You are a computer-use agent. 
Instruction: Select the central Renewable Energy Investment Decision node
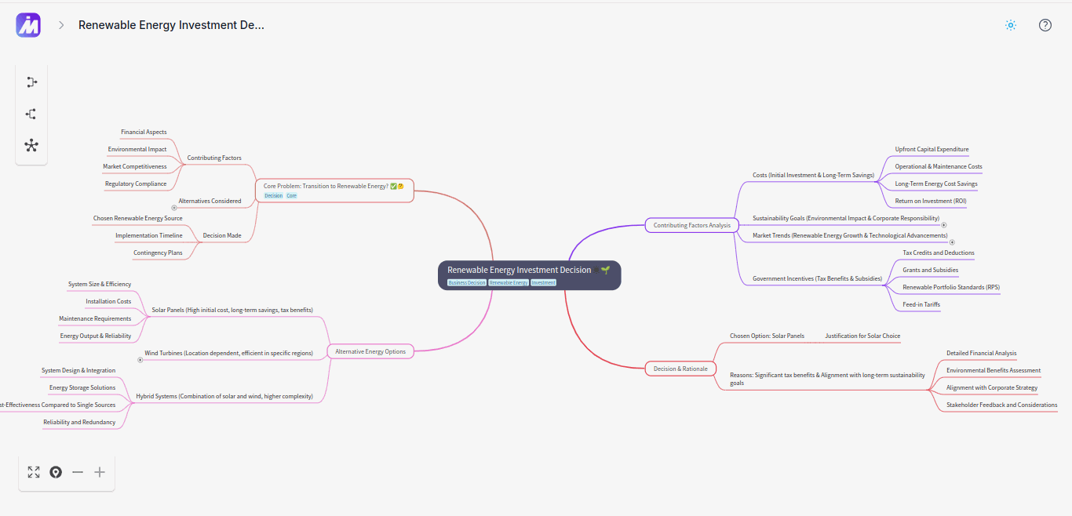530,274
